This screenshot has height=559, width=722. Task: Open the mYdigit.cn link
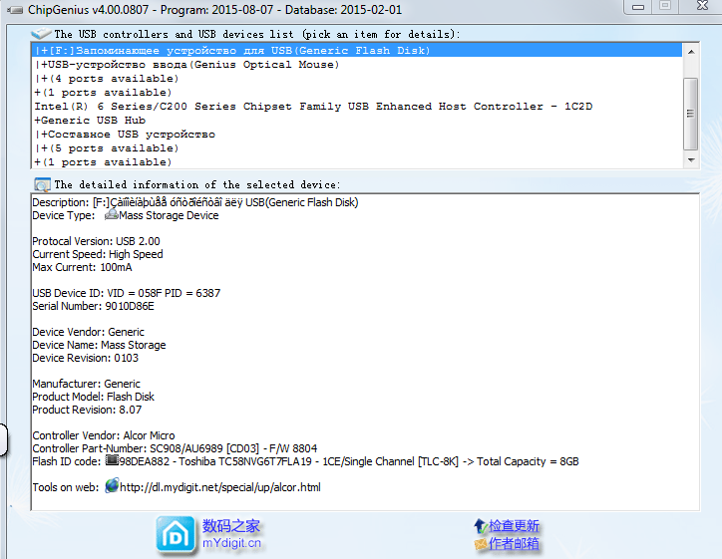(x=231, y=543)
